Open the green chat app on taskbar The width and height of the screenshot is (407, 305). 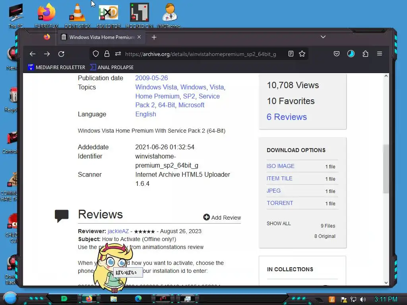64,299
